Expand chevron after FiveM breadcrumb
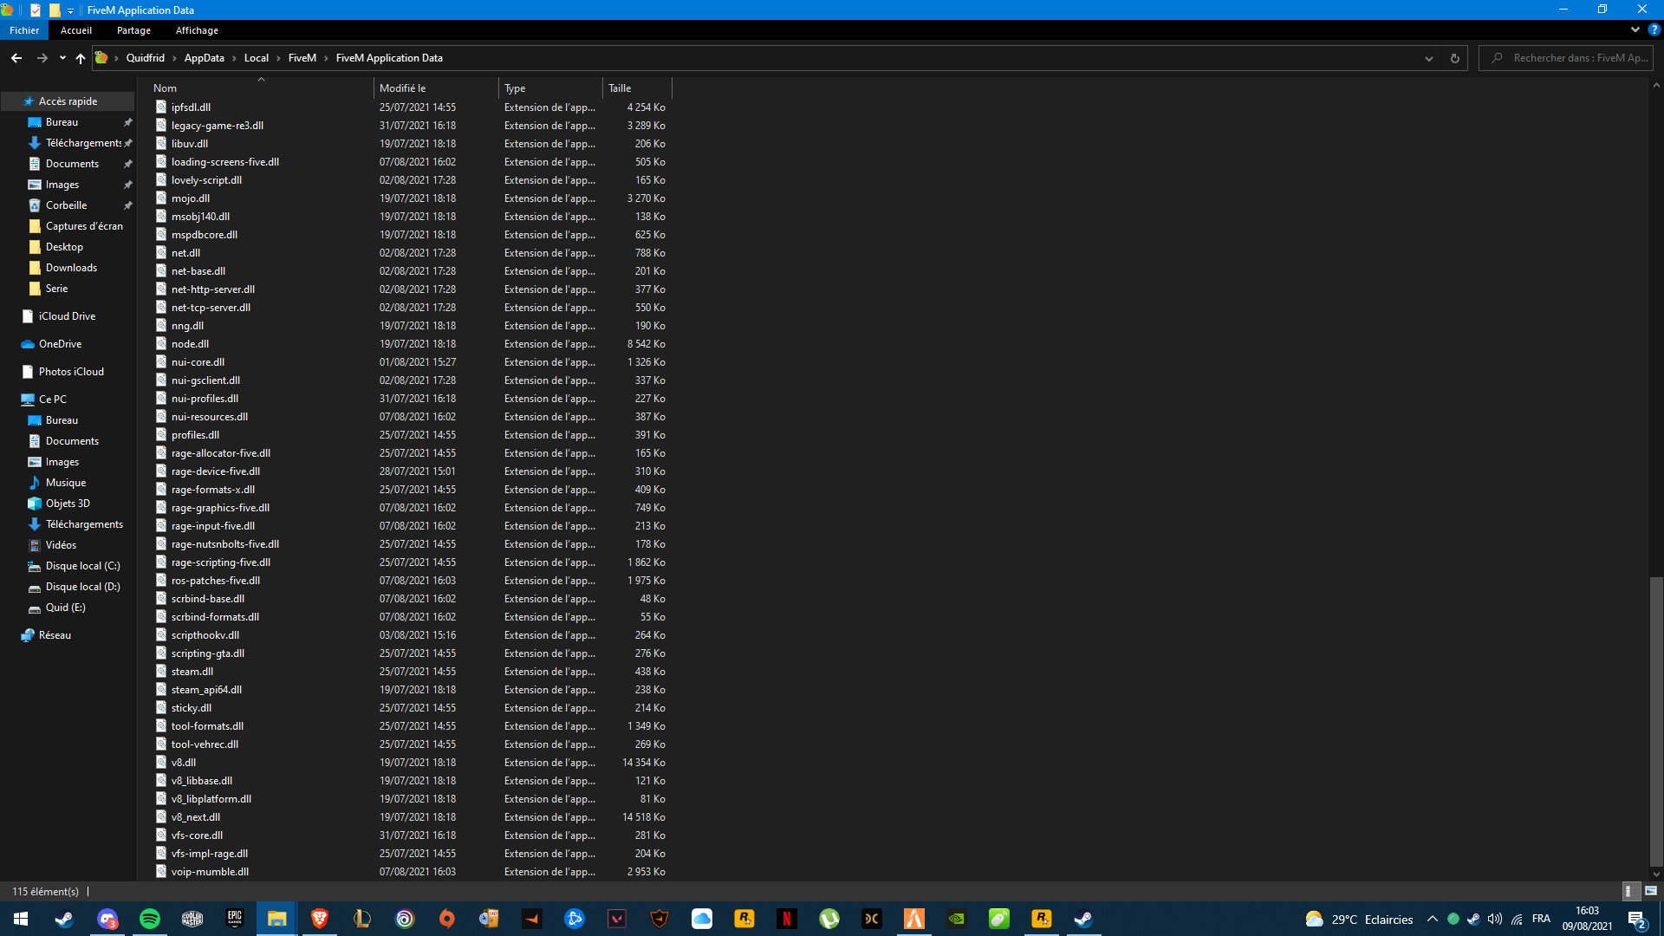The image size is (1664, 936). point(326,58)
